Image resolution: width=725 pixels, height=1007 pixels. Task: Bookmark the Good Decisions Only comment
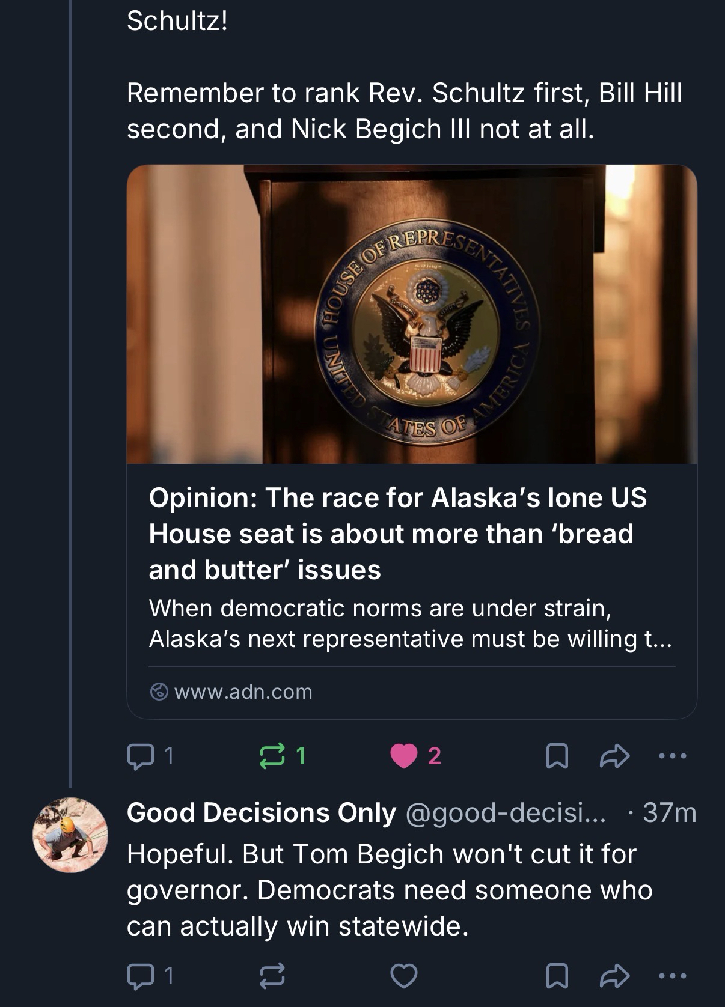[x=557, y=976]
